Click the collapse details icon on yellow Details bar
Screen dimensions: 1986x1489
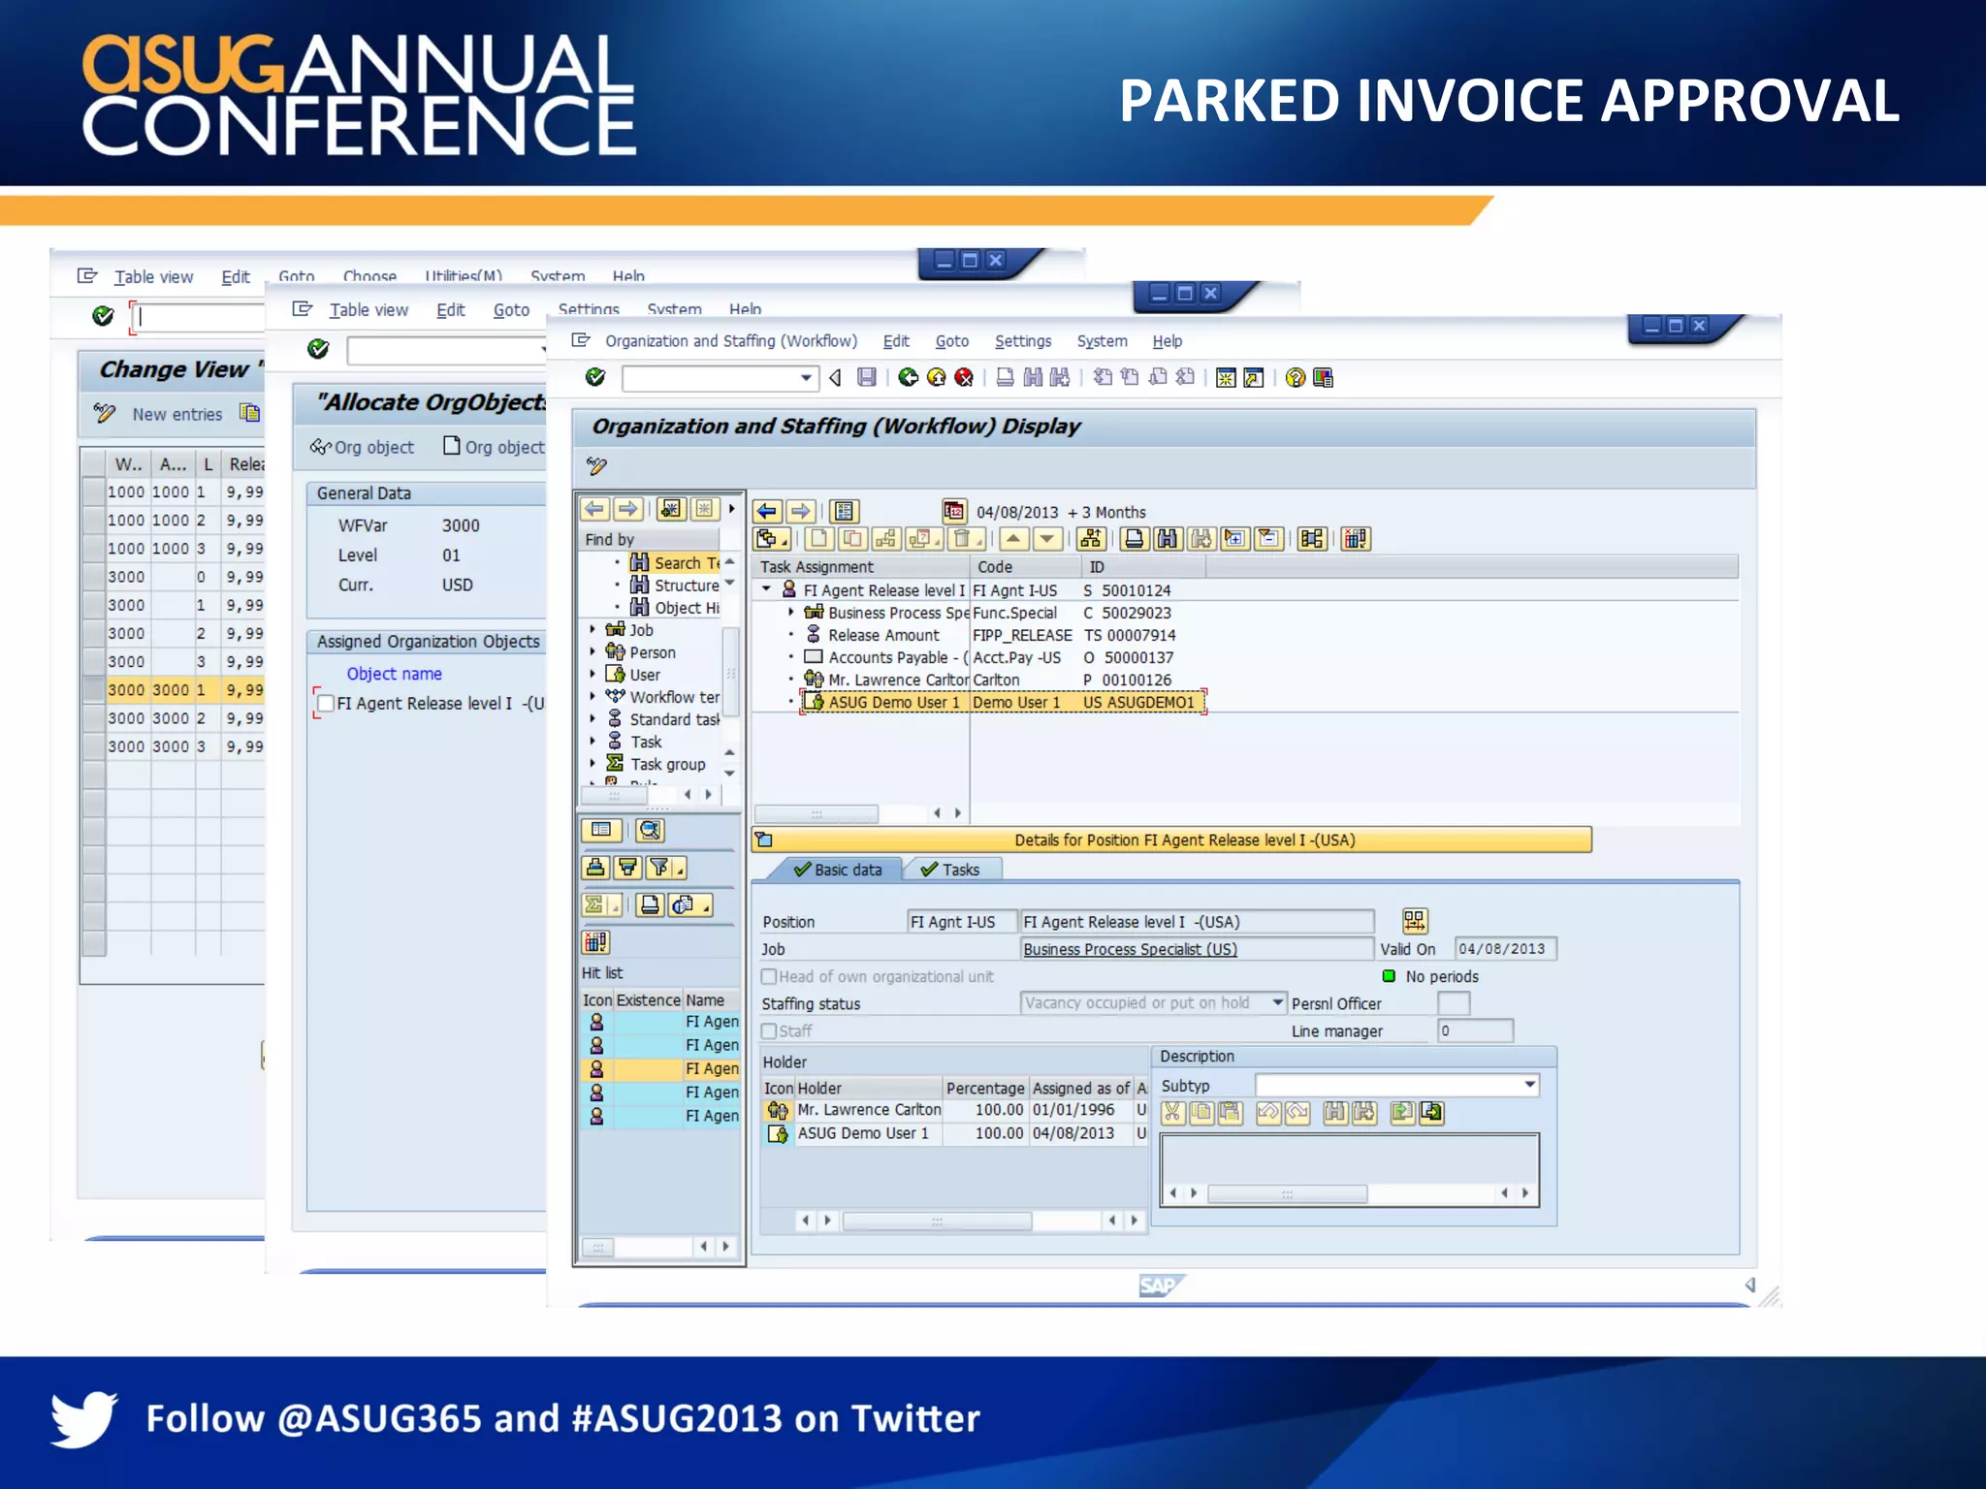(764, 840)
